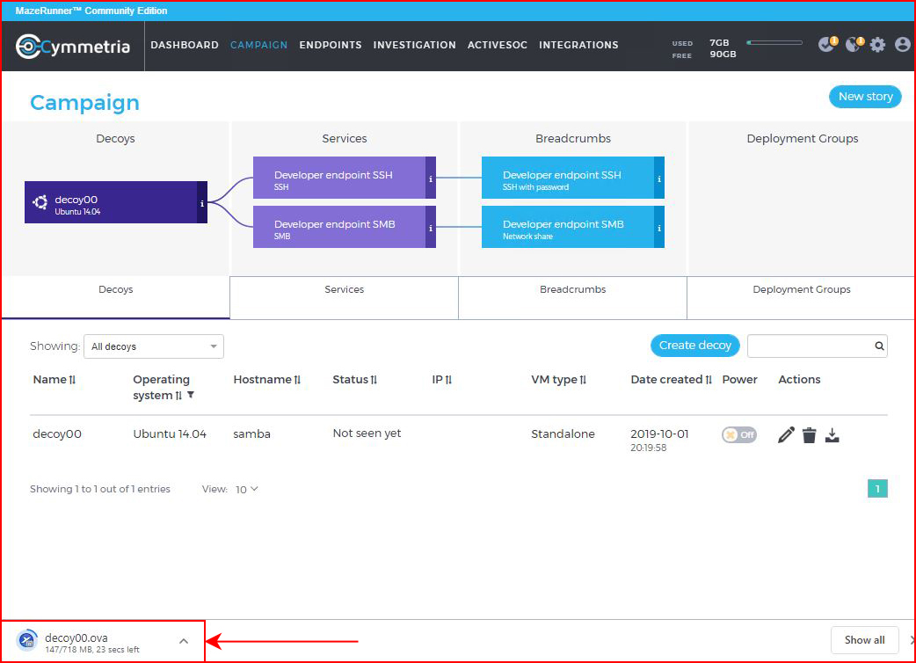Click Ubuntu logo on decoy00 card
This screenshot has height=663, width=916.
pos(40,202)
